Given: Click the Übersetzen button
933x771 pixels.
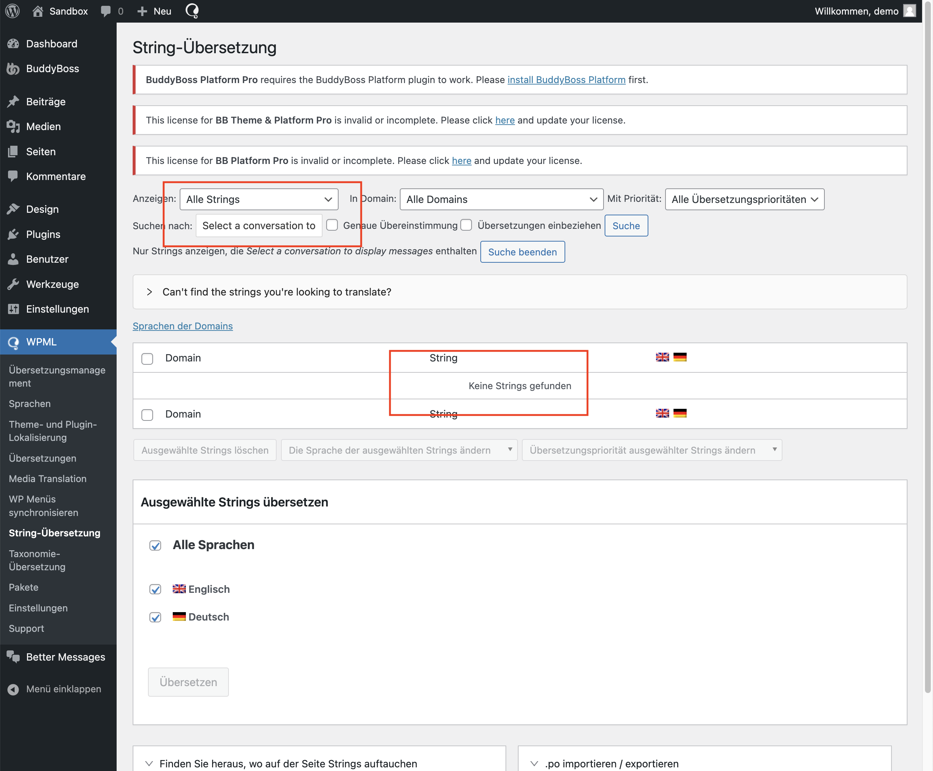Looking at the screenshot, I should 188,682.
